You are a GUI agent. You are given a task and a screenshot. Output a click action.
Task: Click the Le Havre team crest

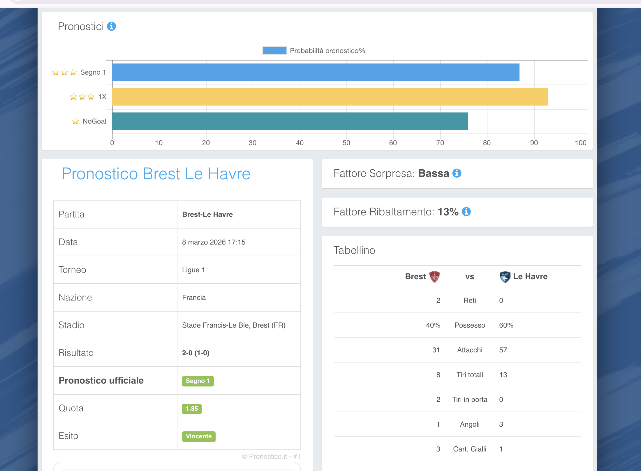click(x=505, y=277)
